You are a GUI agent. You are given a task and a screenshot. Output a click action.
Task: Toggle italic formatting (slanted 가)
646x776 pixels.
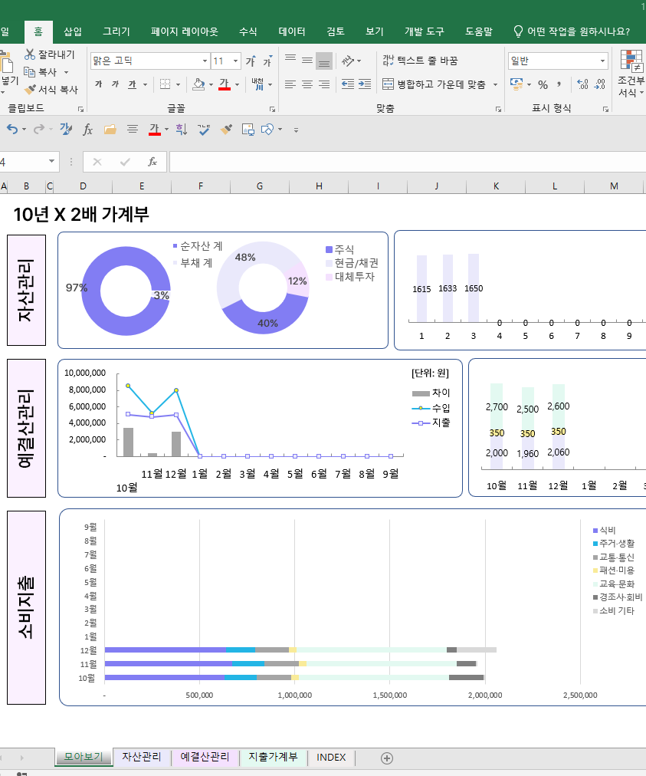pyautogui.click(x=115, y=84)
